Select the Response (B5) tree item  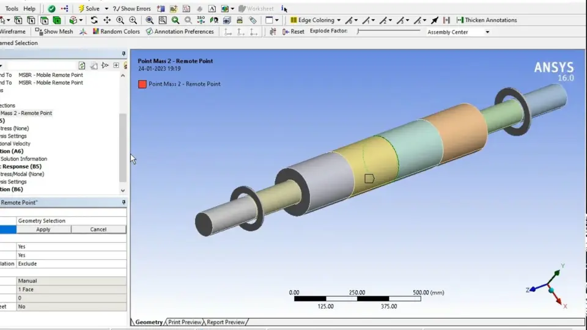pos(21,166)
